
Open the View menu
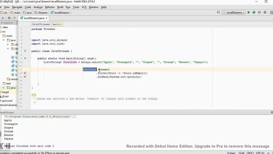pyautogui.click(x=7, y=7)
